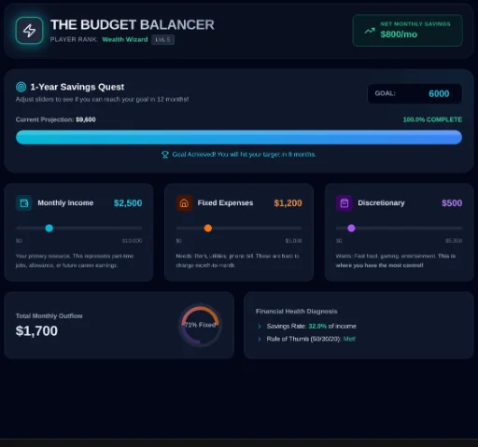The width and height of the screenshot is (478, 447).
Task: Click the Met! rule status text
Action: [x=349, y=339]
